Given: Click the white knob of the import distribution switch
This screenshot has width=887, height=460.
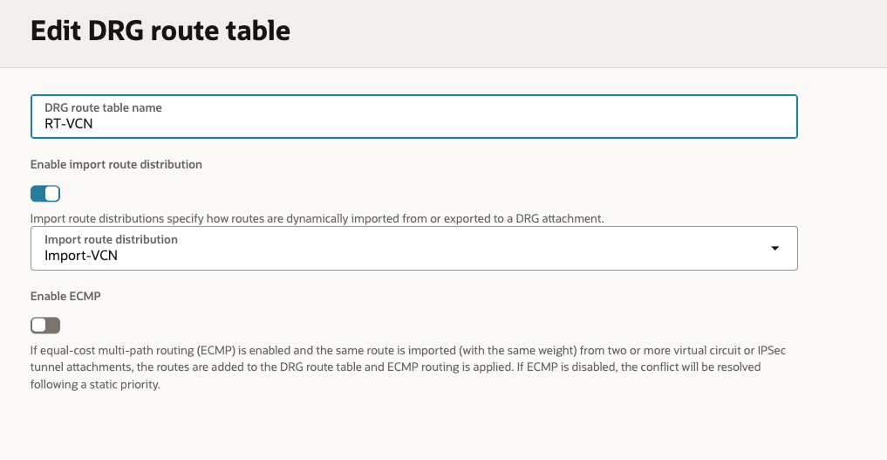Looking at the screenshot, I should [51, 194].
